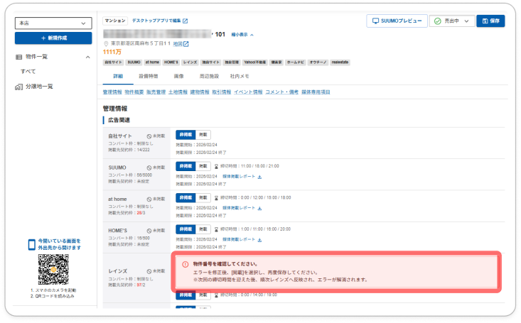Jump to 取引情報 section link
Image resolution: width=521 pixels, height=323 pixels.
pyautogui.click(x=222, y=92)
